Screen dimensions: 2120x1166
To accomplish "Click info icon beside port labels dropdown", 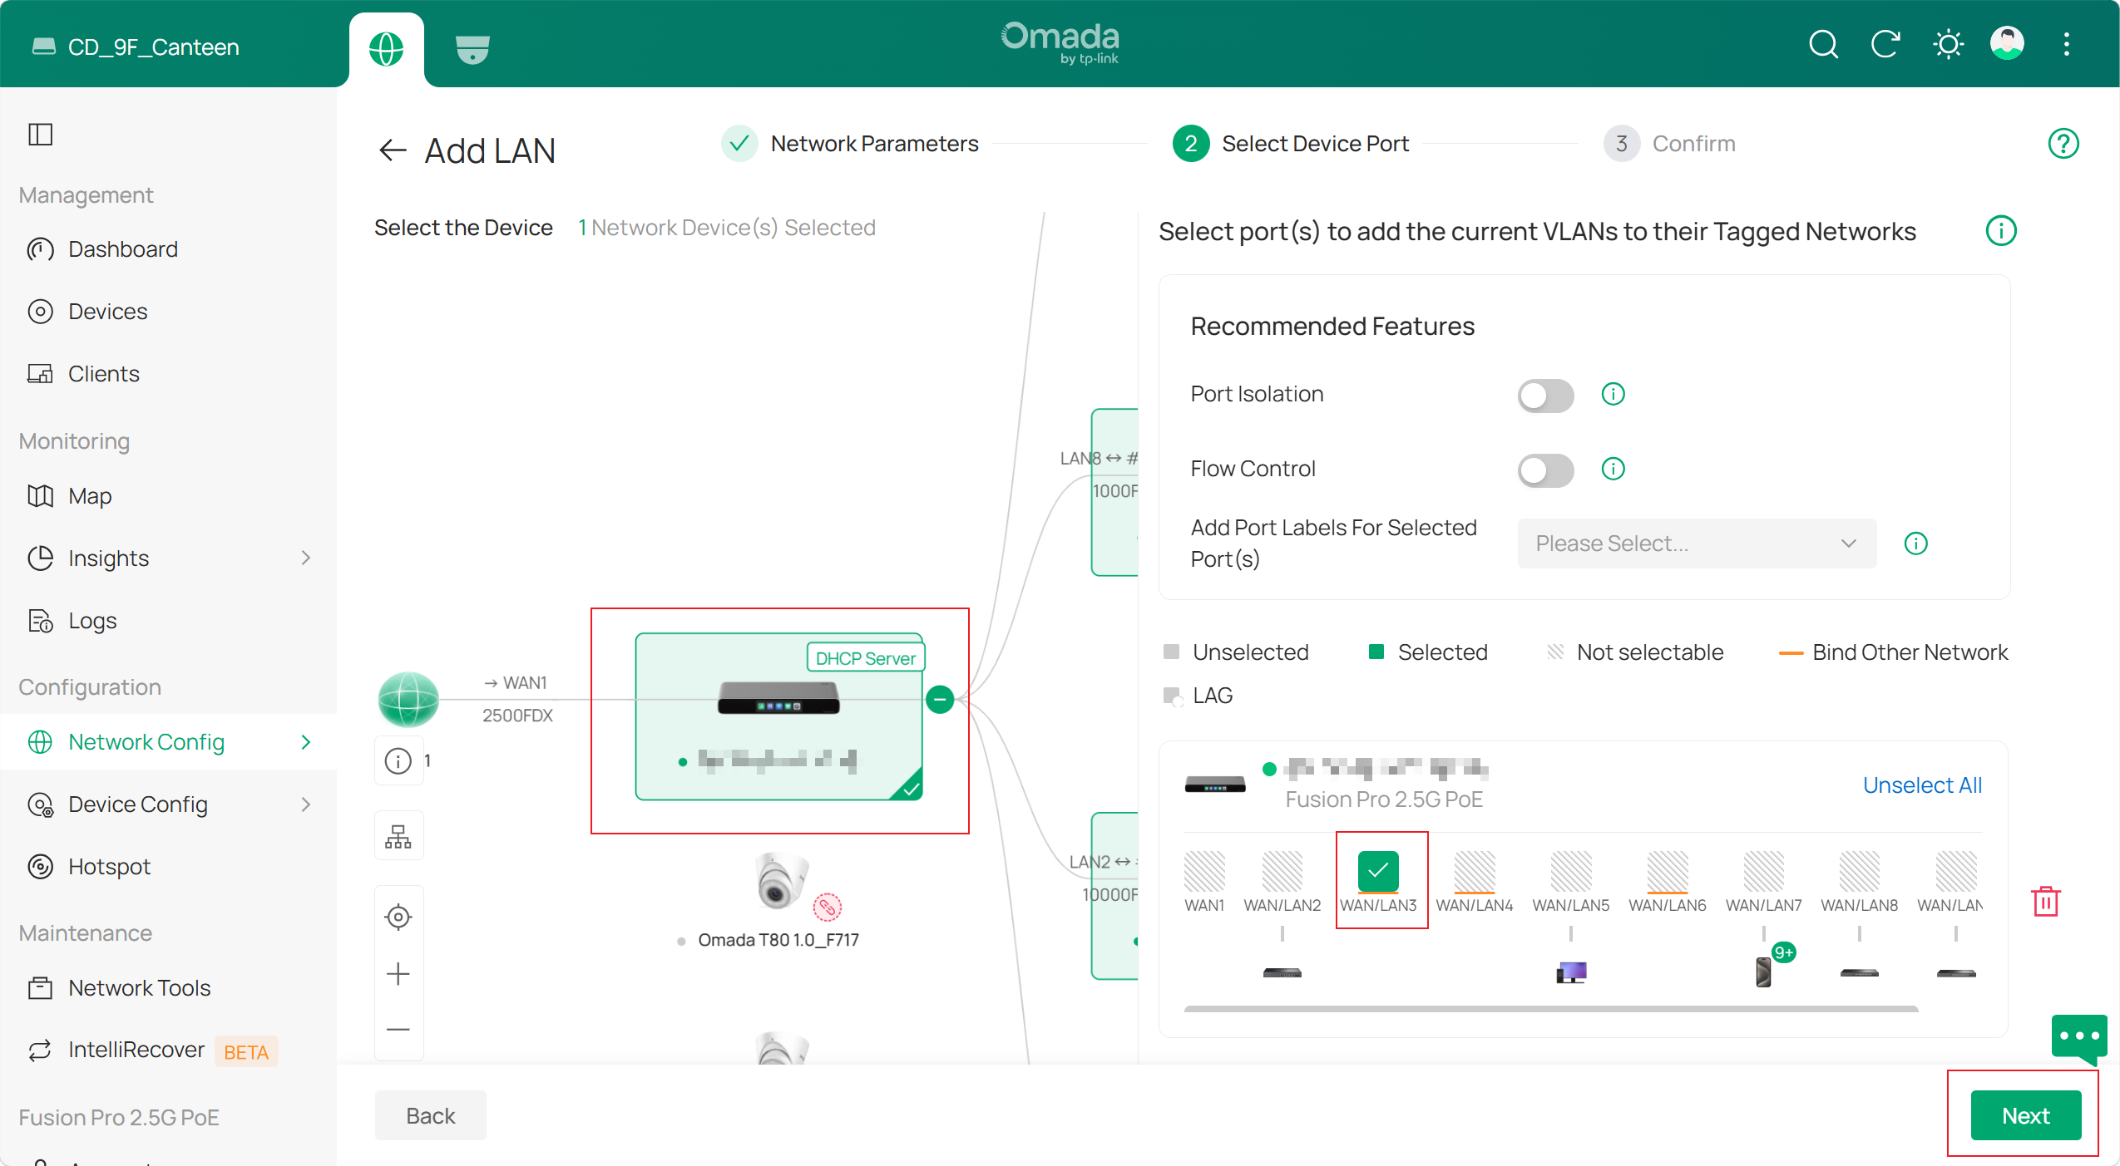I will pyautogui.click(x=1915, y=544).
